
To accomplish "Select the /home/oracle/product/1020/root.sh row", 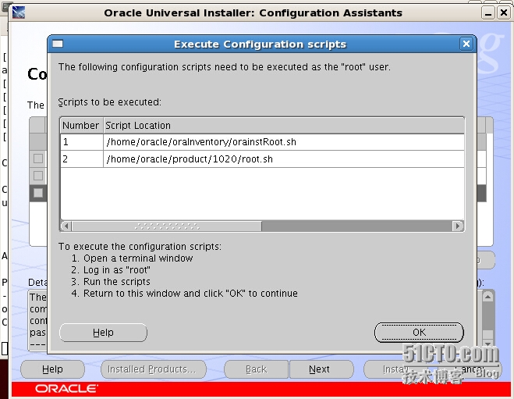I will click(x=262, y=159).
